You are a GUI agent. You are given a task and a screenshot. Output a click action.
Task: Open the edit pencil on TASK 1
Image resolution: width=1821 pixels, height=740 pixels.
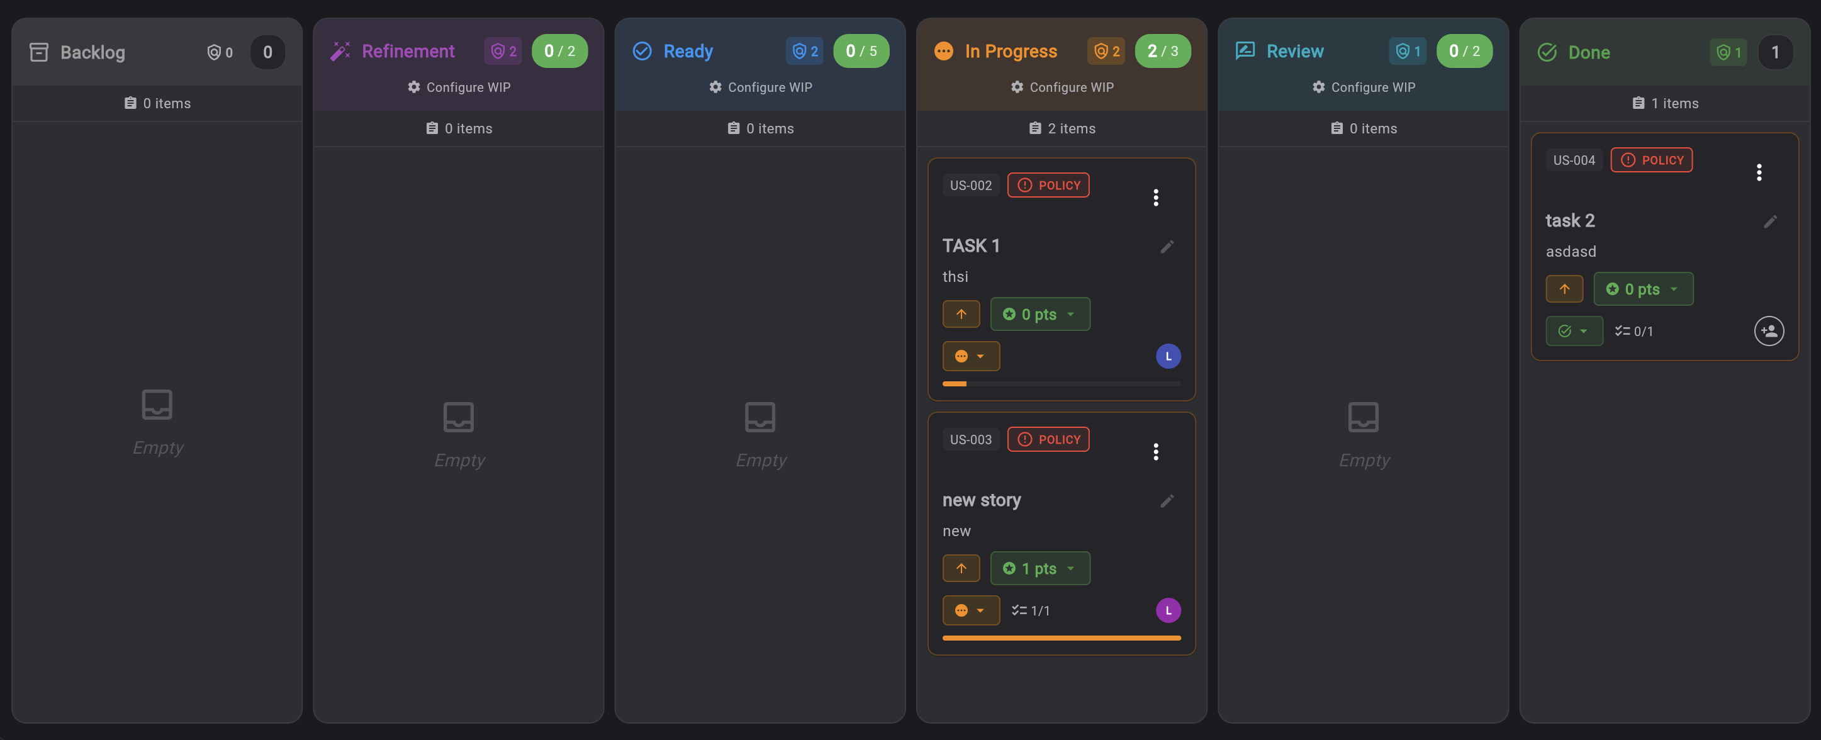point(1167,247)
